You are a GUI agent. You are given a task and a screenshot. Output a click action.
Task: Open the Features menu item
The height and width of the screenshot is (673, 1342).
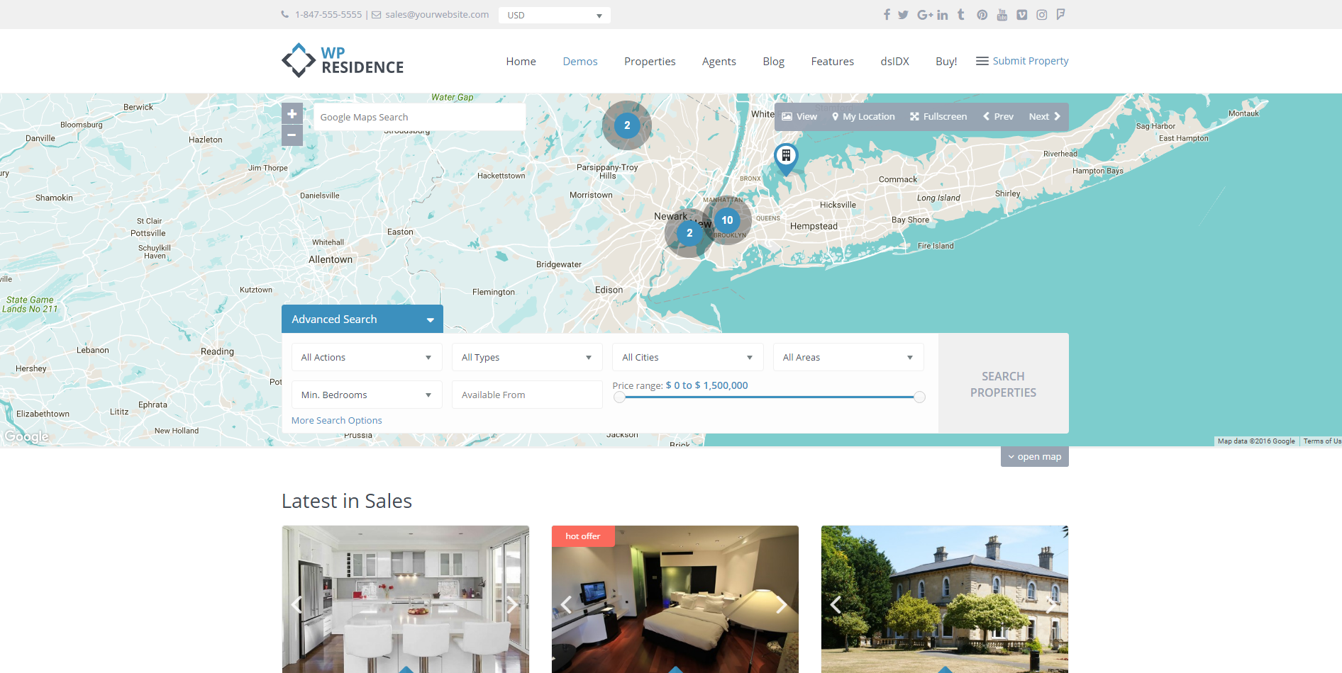pos(833,62)
